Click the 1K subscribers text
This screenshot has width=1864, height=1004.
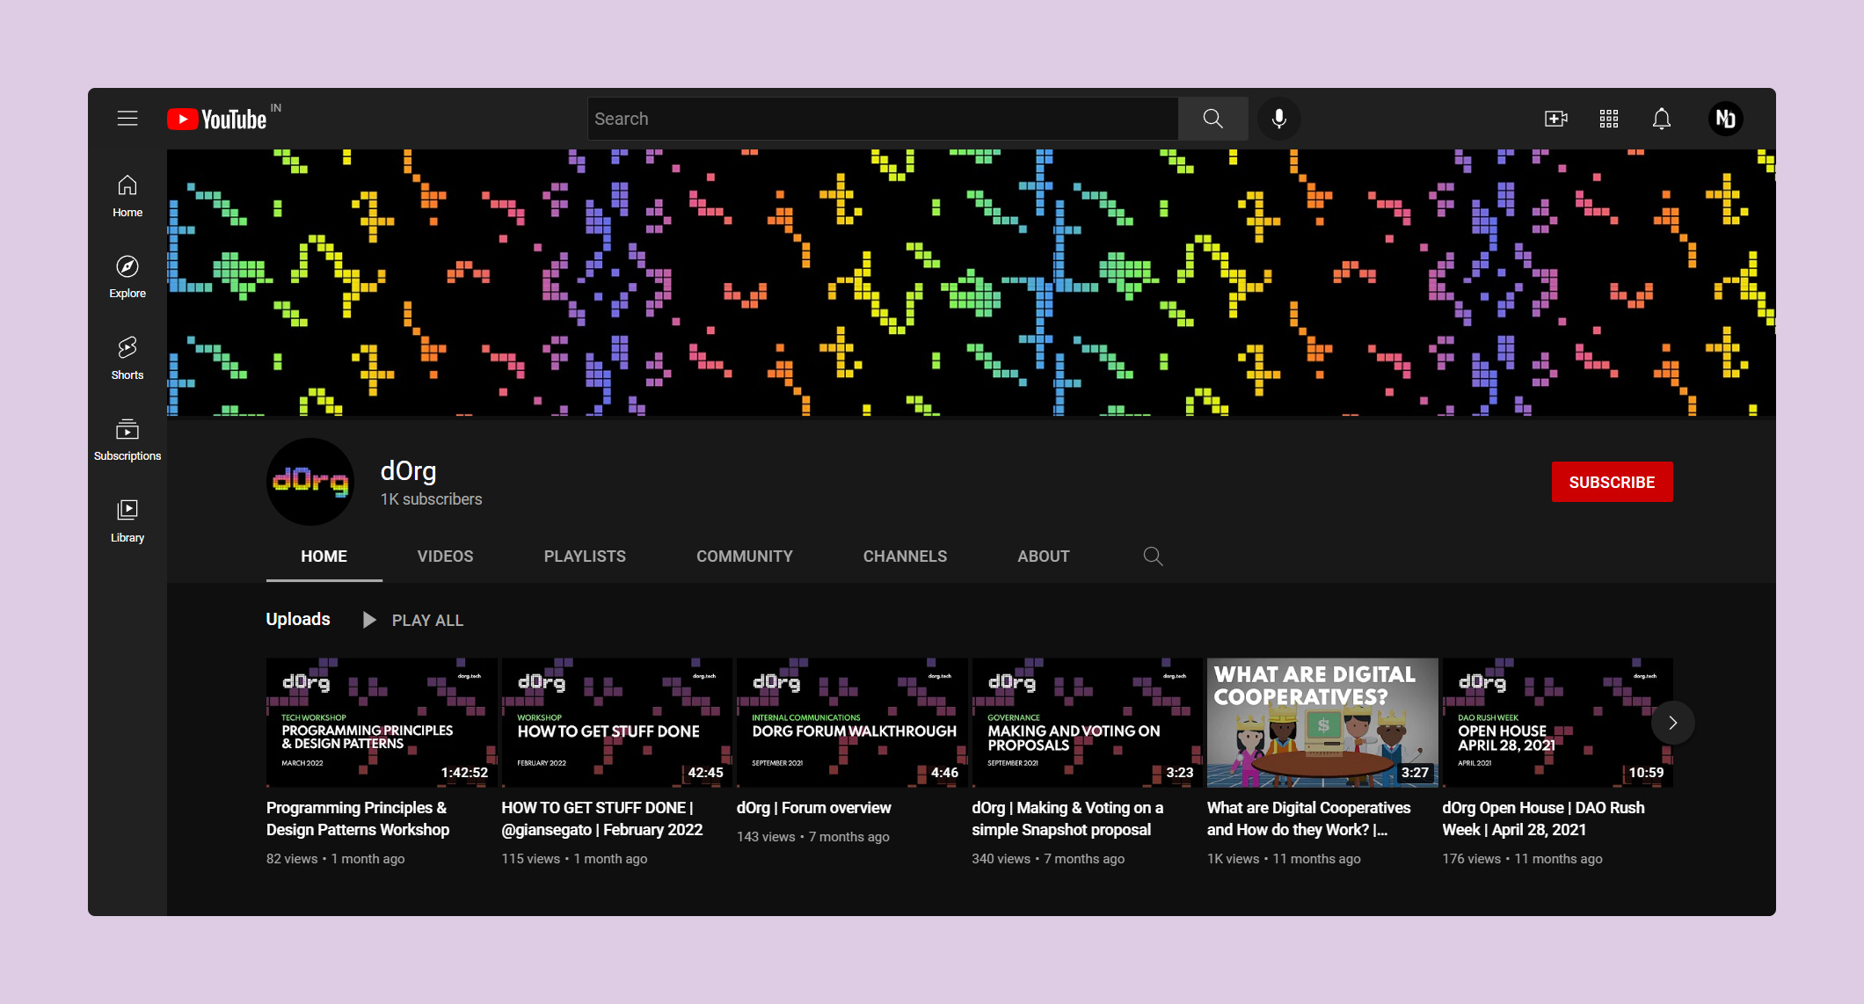[431, 499]
